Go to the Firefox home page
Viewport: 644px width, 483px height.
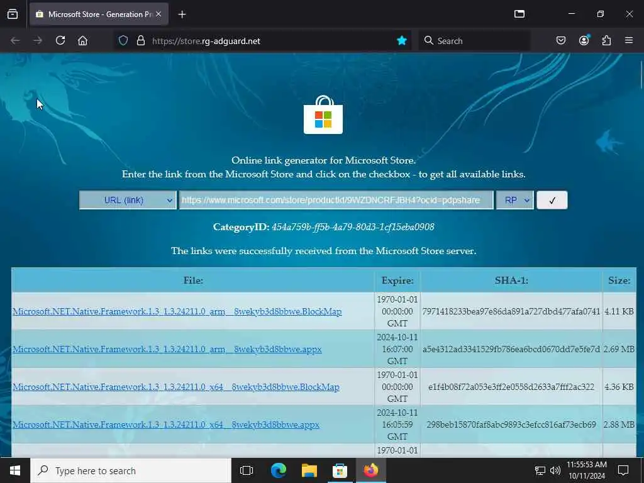coord(82,41)
